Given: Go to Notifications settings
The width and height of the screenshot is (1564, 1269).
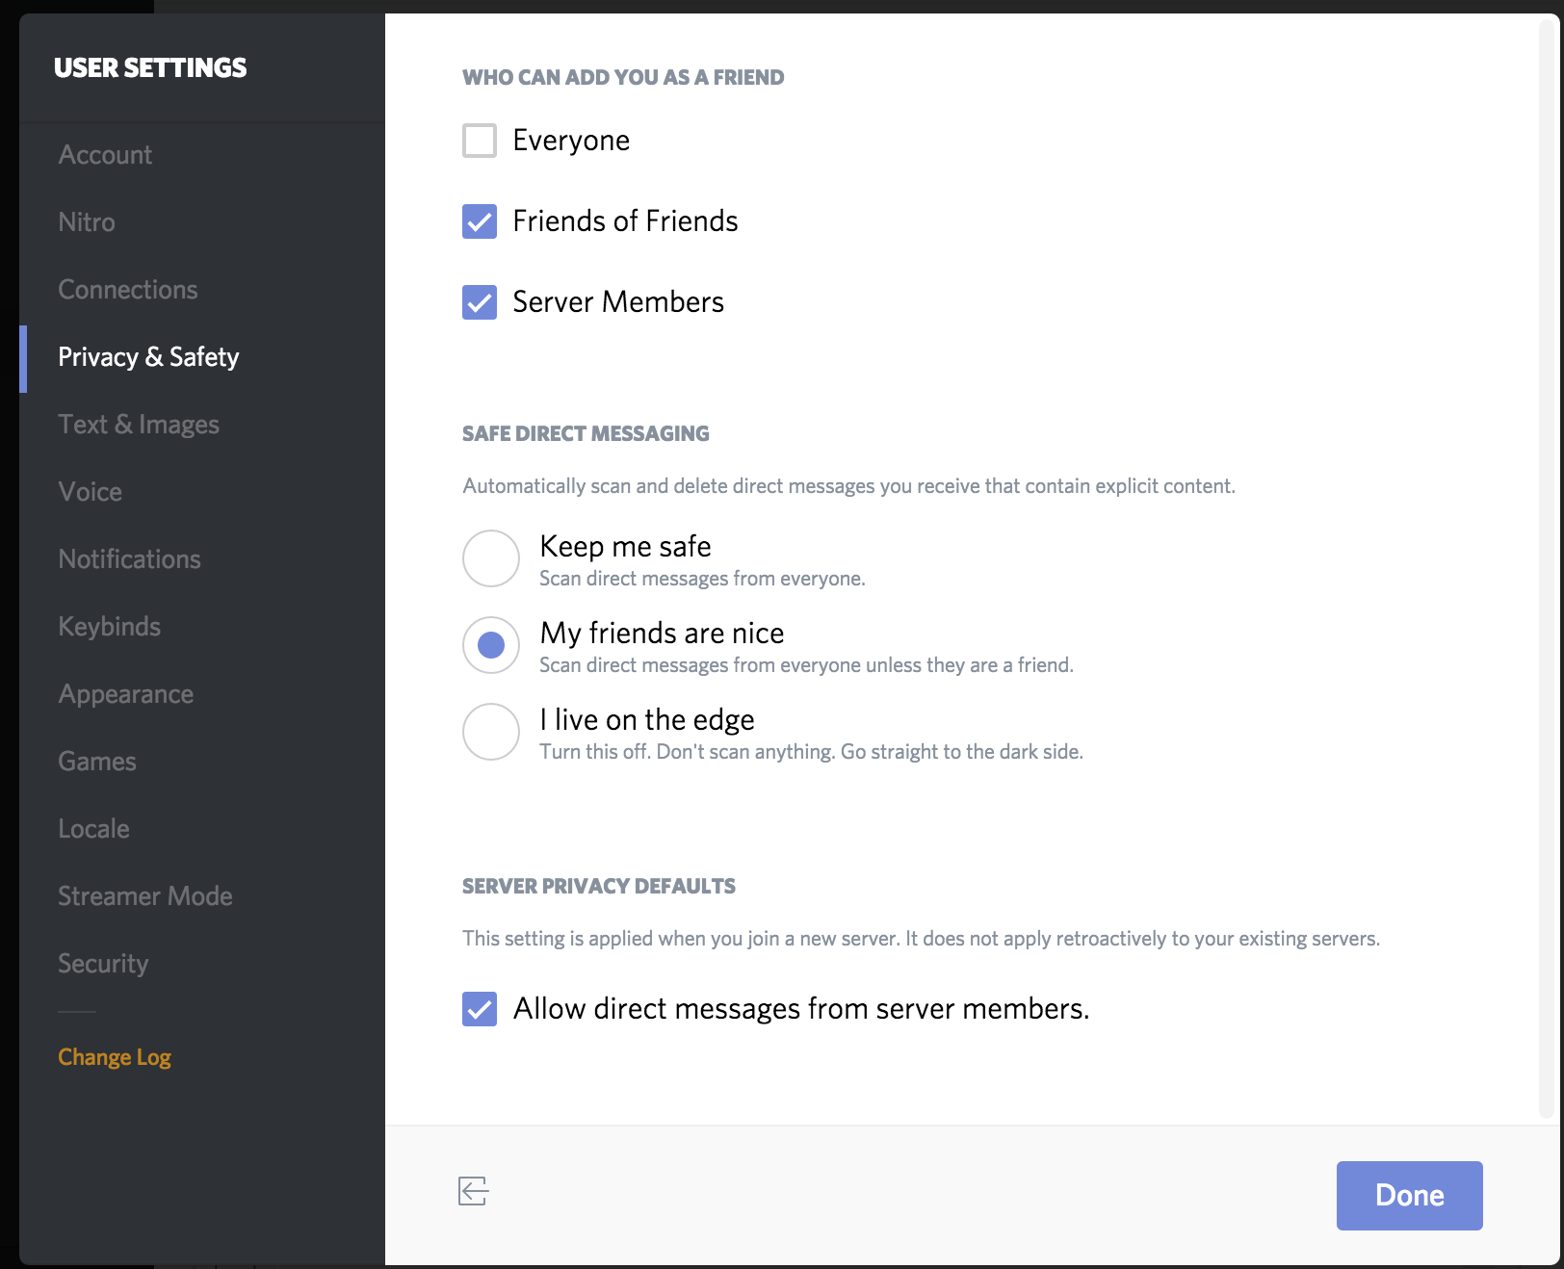Looking at the screenshot, I should click(130, 559).
